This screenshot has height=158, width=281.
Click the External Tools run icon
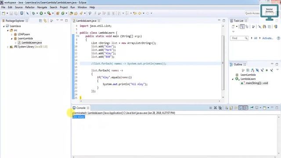tap(49, 13)
